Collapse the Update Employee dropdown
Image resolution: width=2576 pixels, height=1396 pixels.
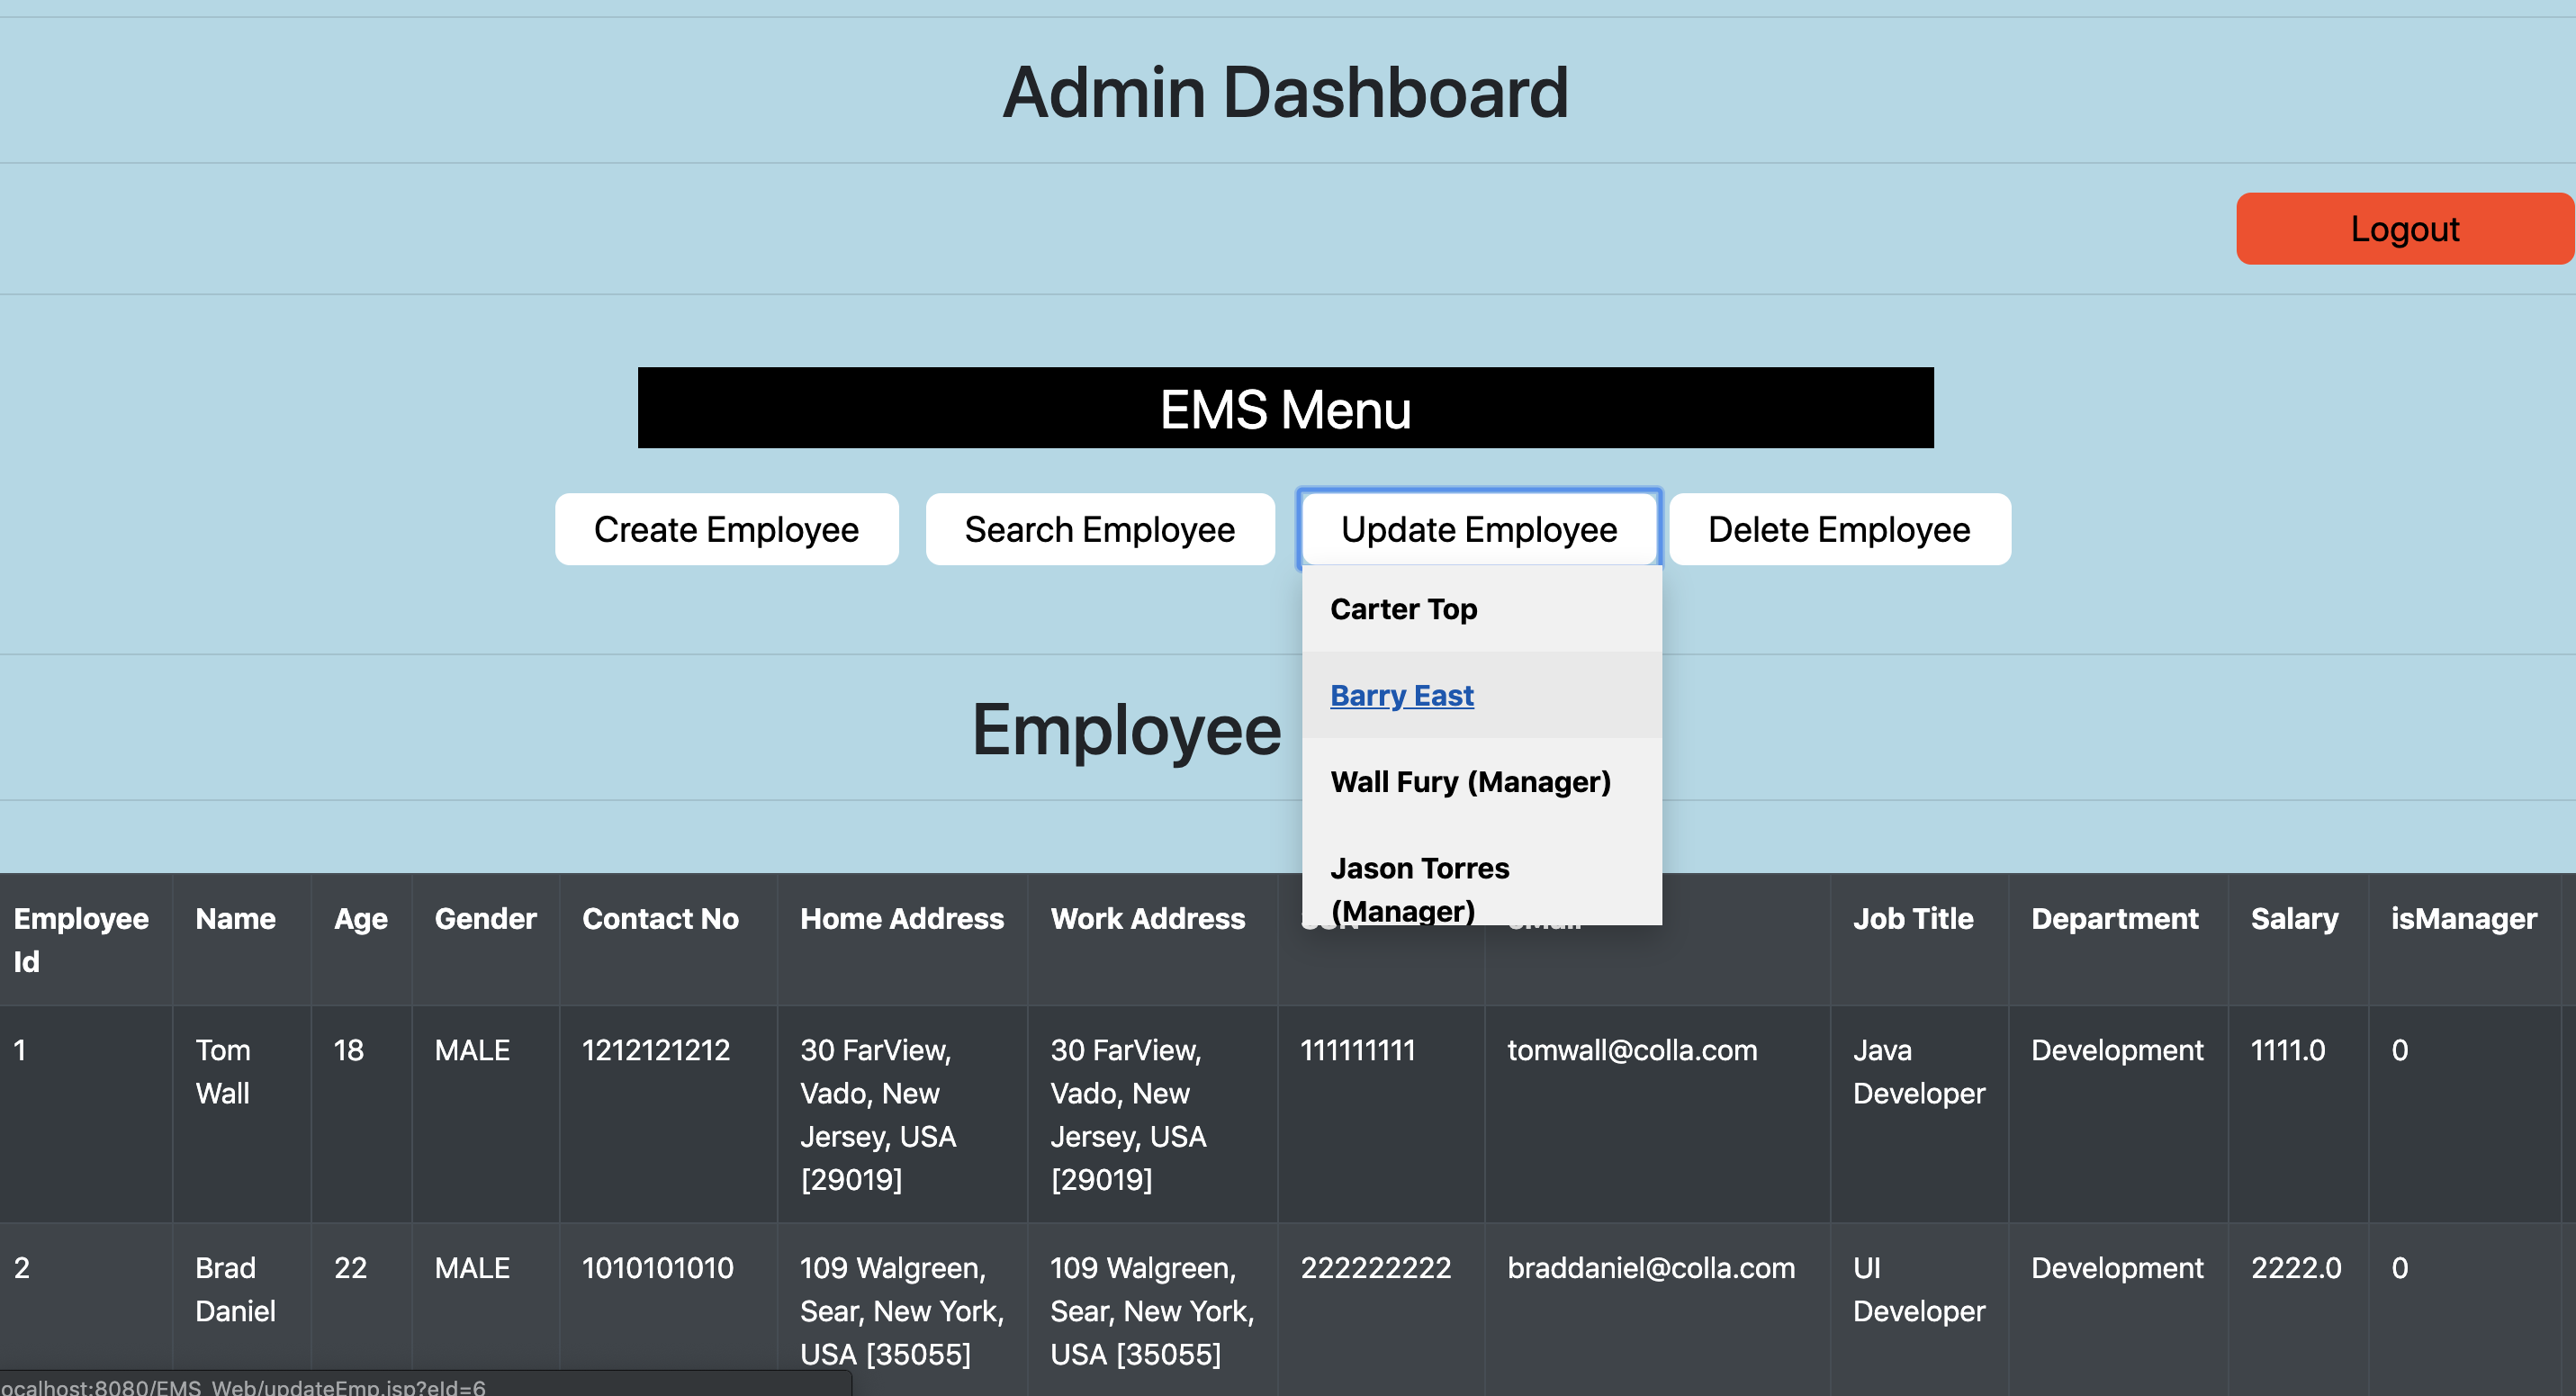[1479, 529]
